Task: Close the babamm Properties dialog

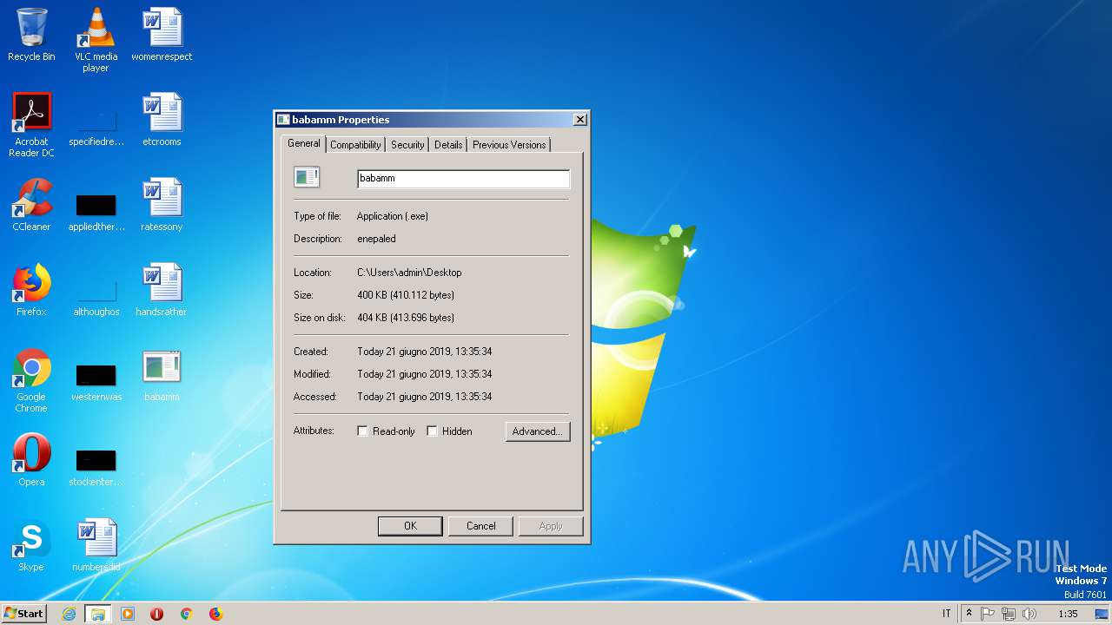Action: (x=579, y=120)
